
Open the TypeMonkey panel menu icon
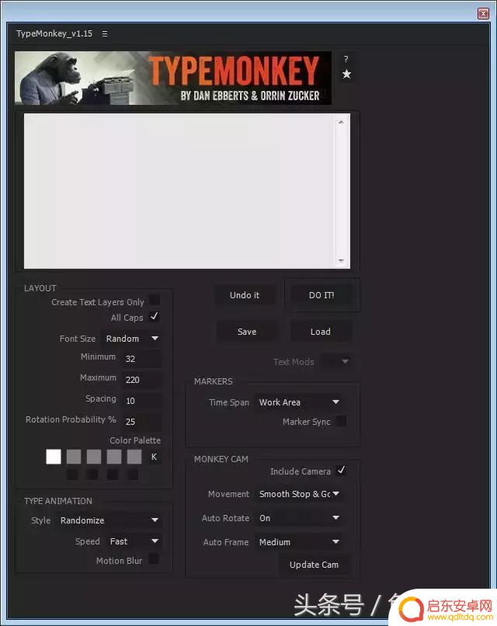[105, 34]
